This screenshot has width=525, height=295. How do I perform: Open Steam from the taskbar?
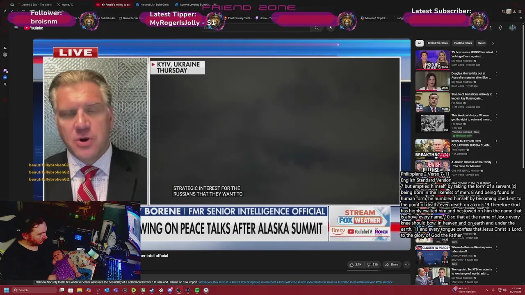[x=152, y=290]
